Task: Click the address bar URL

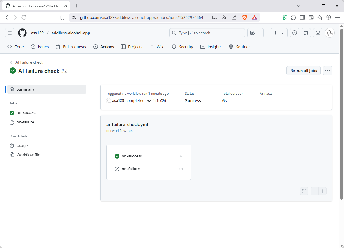Action: (x=141, y=17)
